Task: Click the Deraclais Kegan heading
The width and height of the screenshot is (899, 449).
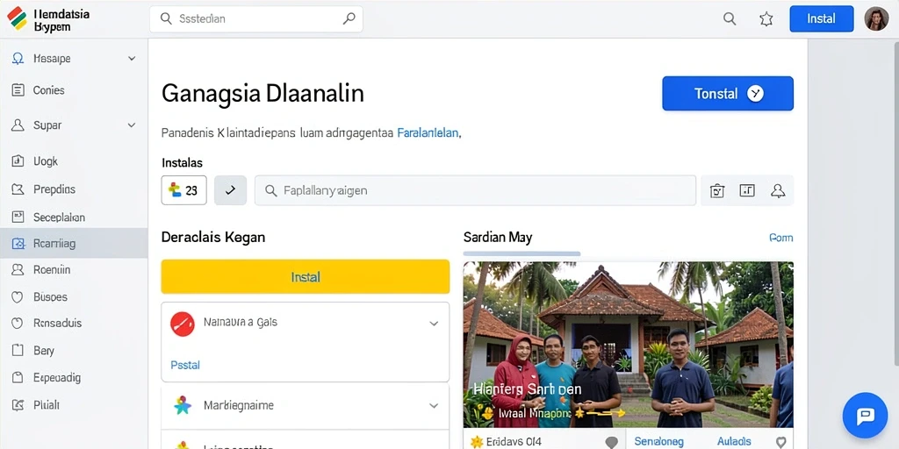Action: pyautogui.click(x=213, y=237)
